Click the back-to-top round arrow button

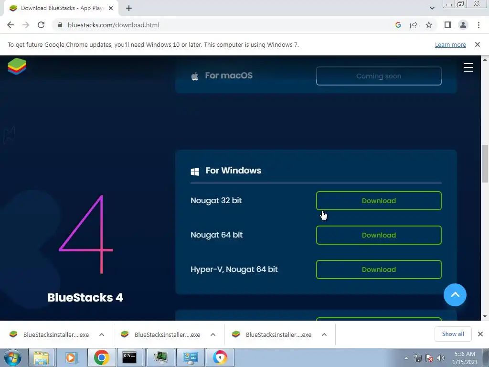pos(455,294)
